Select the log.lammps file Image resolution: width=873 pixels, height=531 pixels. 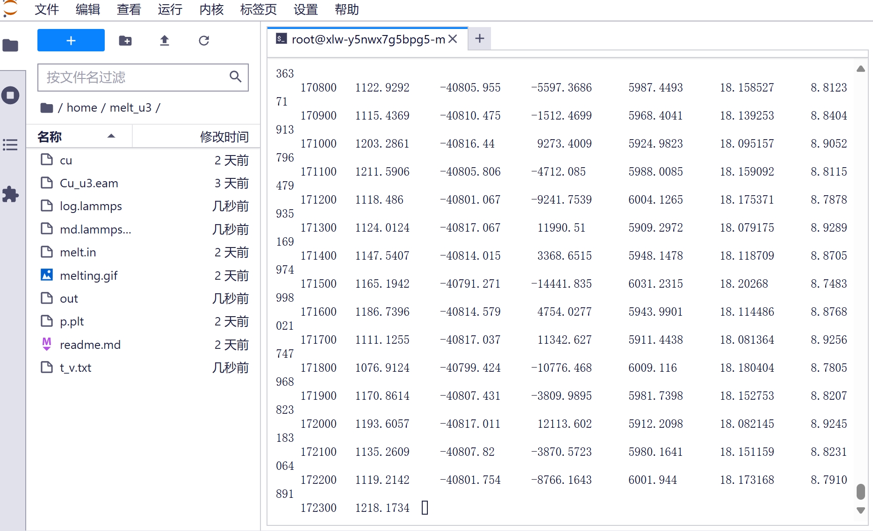click(91, 206)
